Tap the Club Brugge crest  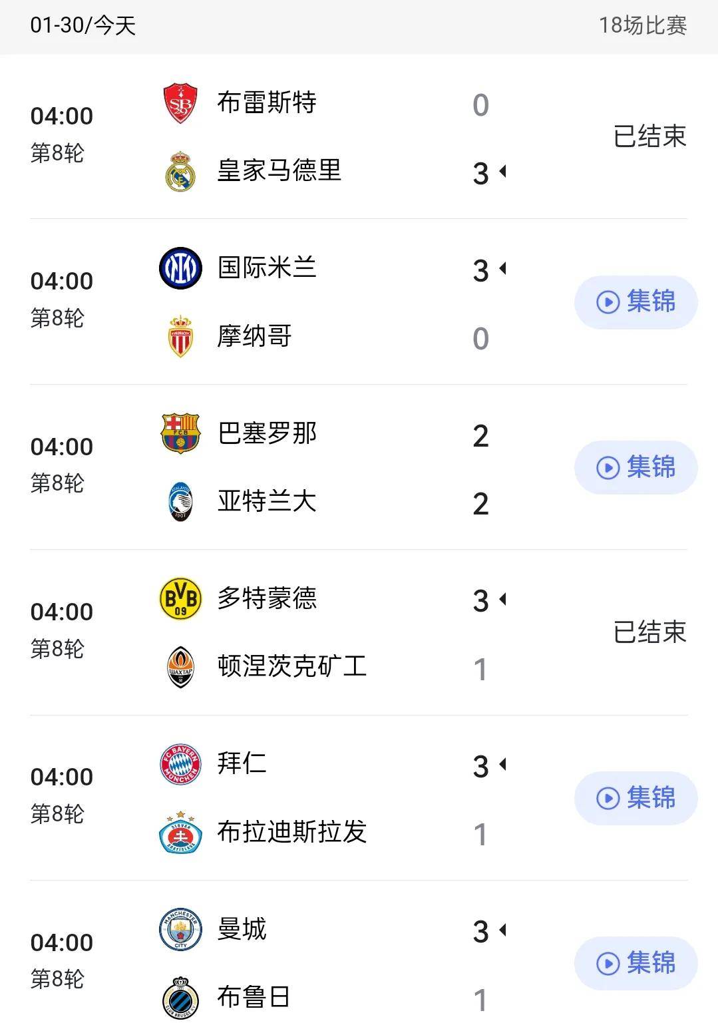180,997
